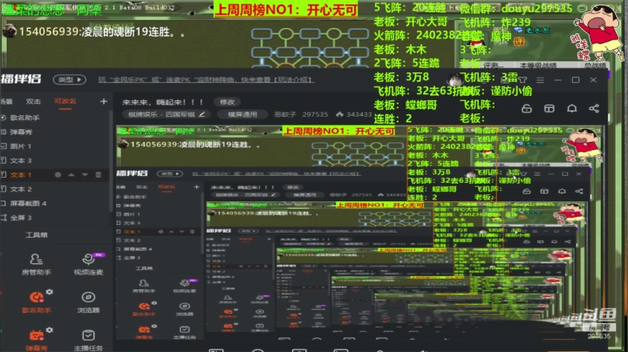The image size is (628, 352).
Task: Click the room number 297535
Action: pos(315,114)
